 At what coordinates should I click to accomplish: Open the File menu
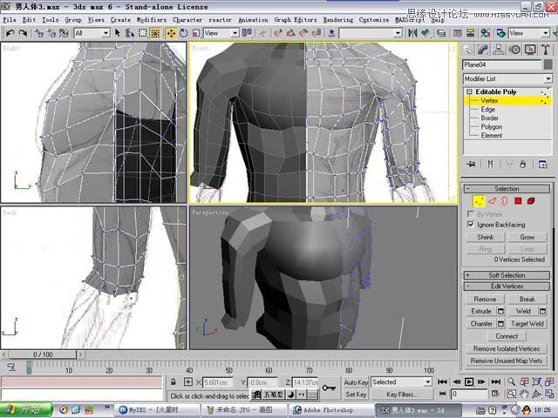[x=10, y=19]
